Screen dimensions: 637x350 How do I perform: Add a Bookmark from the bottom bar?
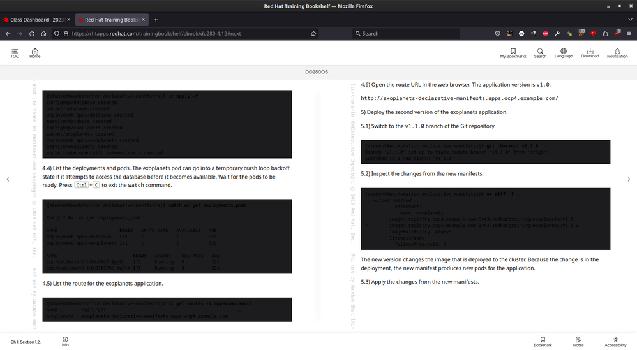tap(543, 342)
